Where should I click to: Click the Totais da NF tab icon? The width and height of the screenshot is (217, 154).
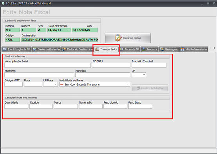point(121,49)
